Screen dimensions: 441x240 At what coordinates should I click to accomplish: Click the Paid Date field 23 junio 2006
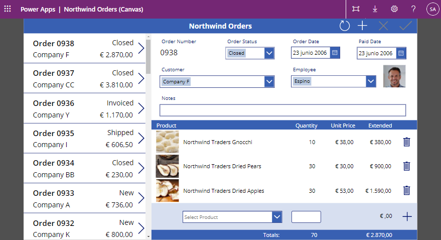376,53
